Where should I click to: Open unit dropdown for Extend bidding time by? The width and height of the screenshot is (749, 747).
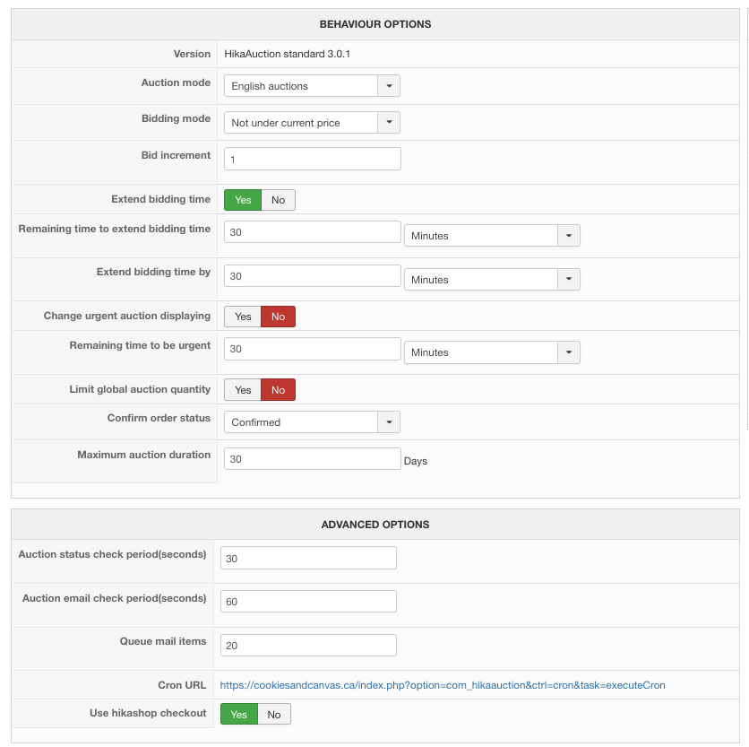492,280
